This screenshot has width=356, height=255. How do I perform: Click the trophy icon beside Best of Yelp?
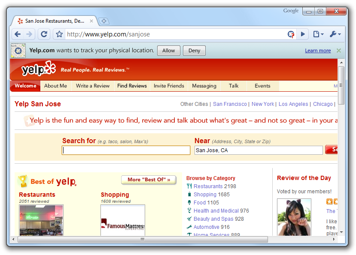pyautogui.click(x=23, y=181)
